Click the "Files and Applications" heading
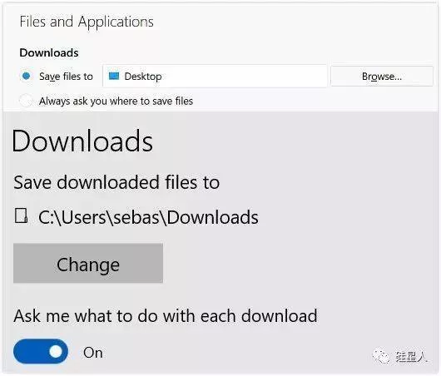441x376 pixels. [x=87, y=22]
